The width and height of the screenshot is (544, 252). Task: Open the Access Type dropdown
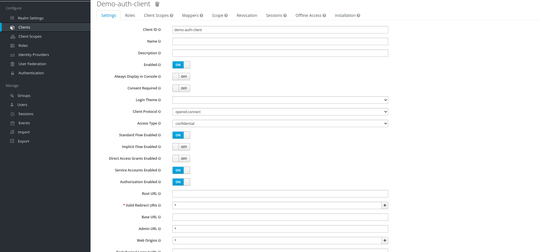click(280, 123)
